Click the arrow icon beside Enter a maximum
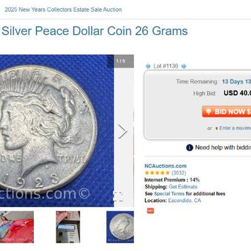The width and height of the screenshot is (251, 251). click(216, 129)
